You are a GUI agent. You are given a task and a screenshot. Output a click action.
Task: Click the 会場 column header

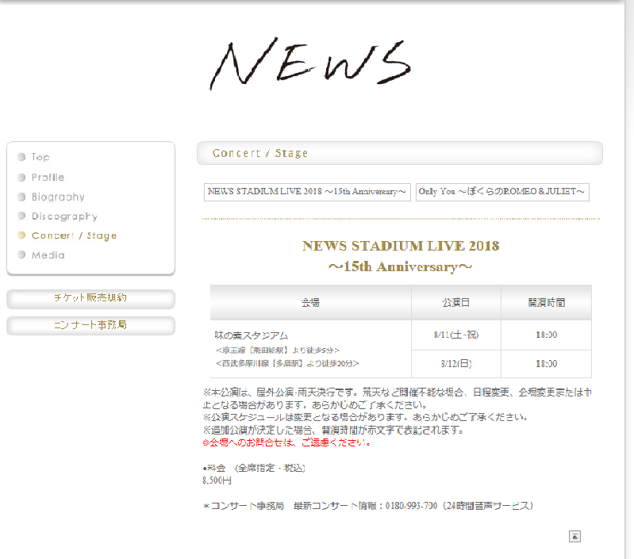pyautogui.click(x=310, y=303)
